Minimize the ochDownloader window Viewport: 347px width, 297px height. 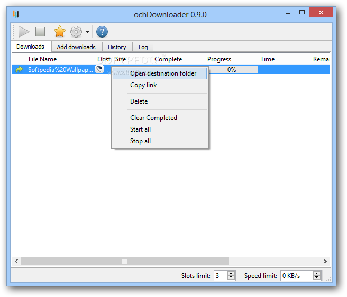(288, 13)
